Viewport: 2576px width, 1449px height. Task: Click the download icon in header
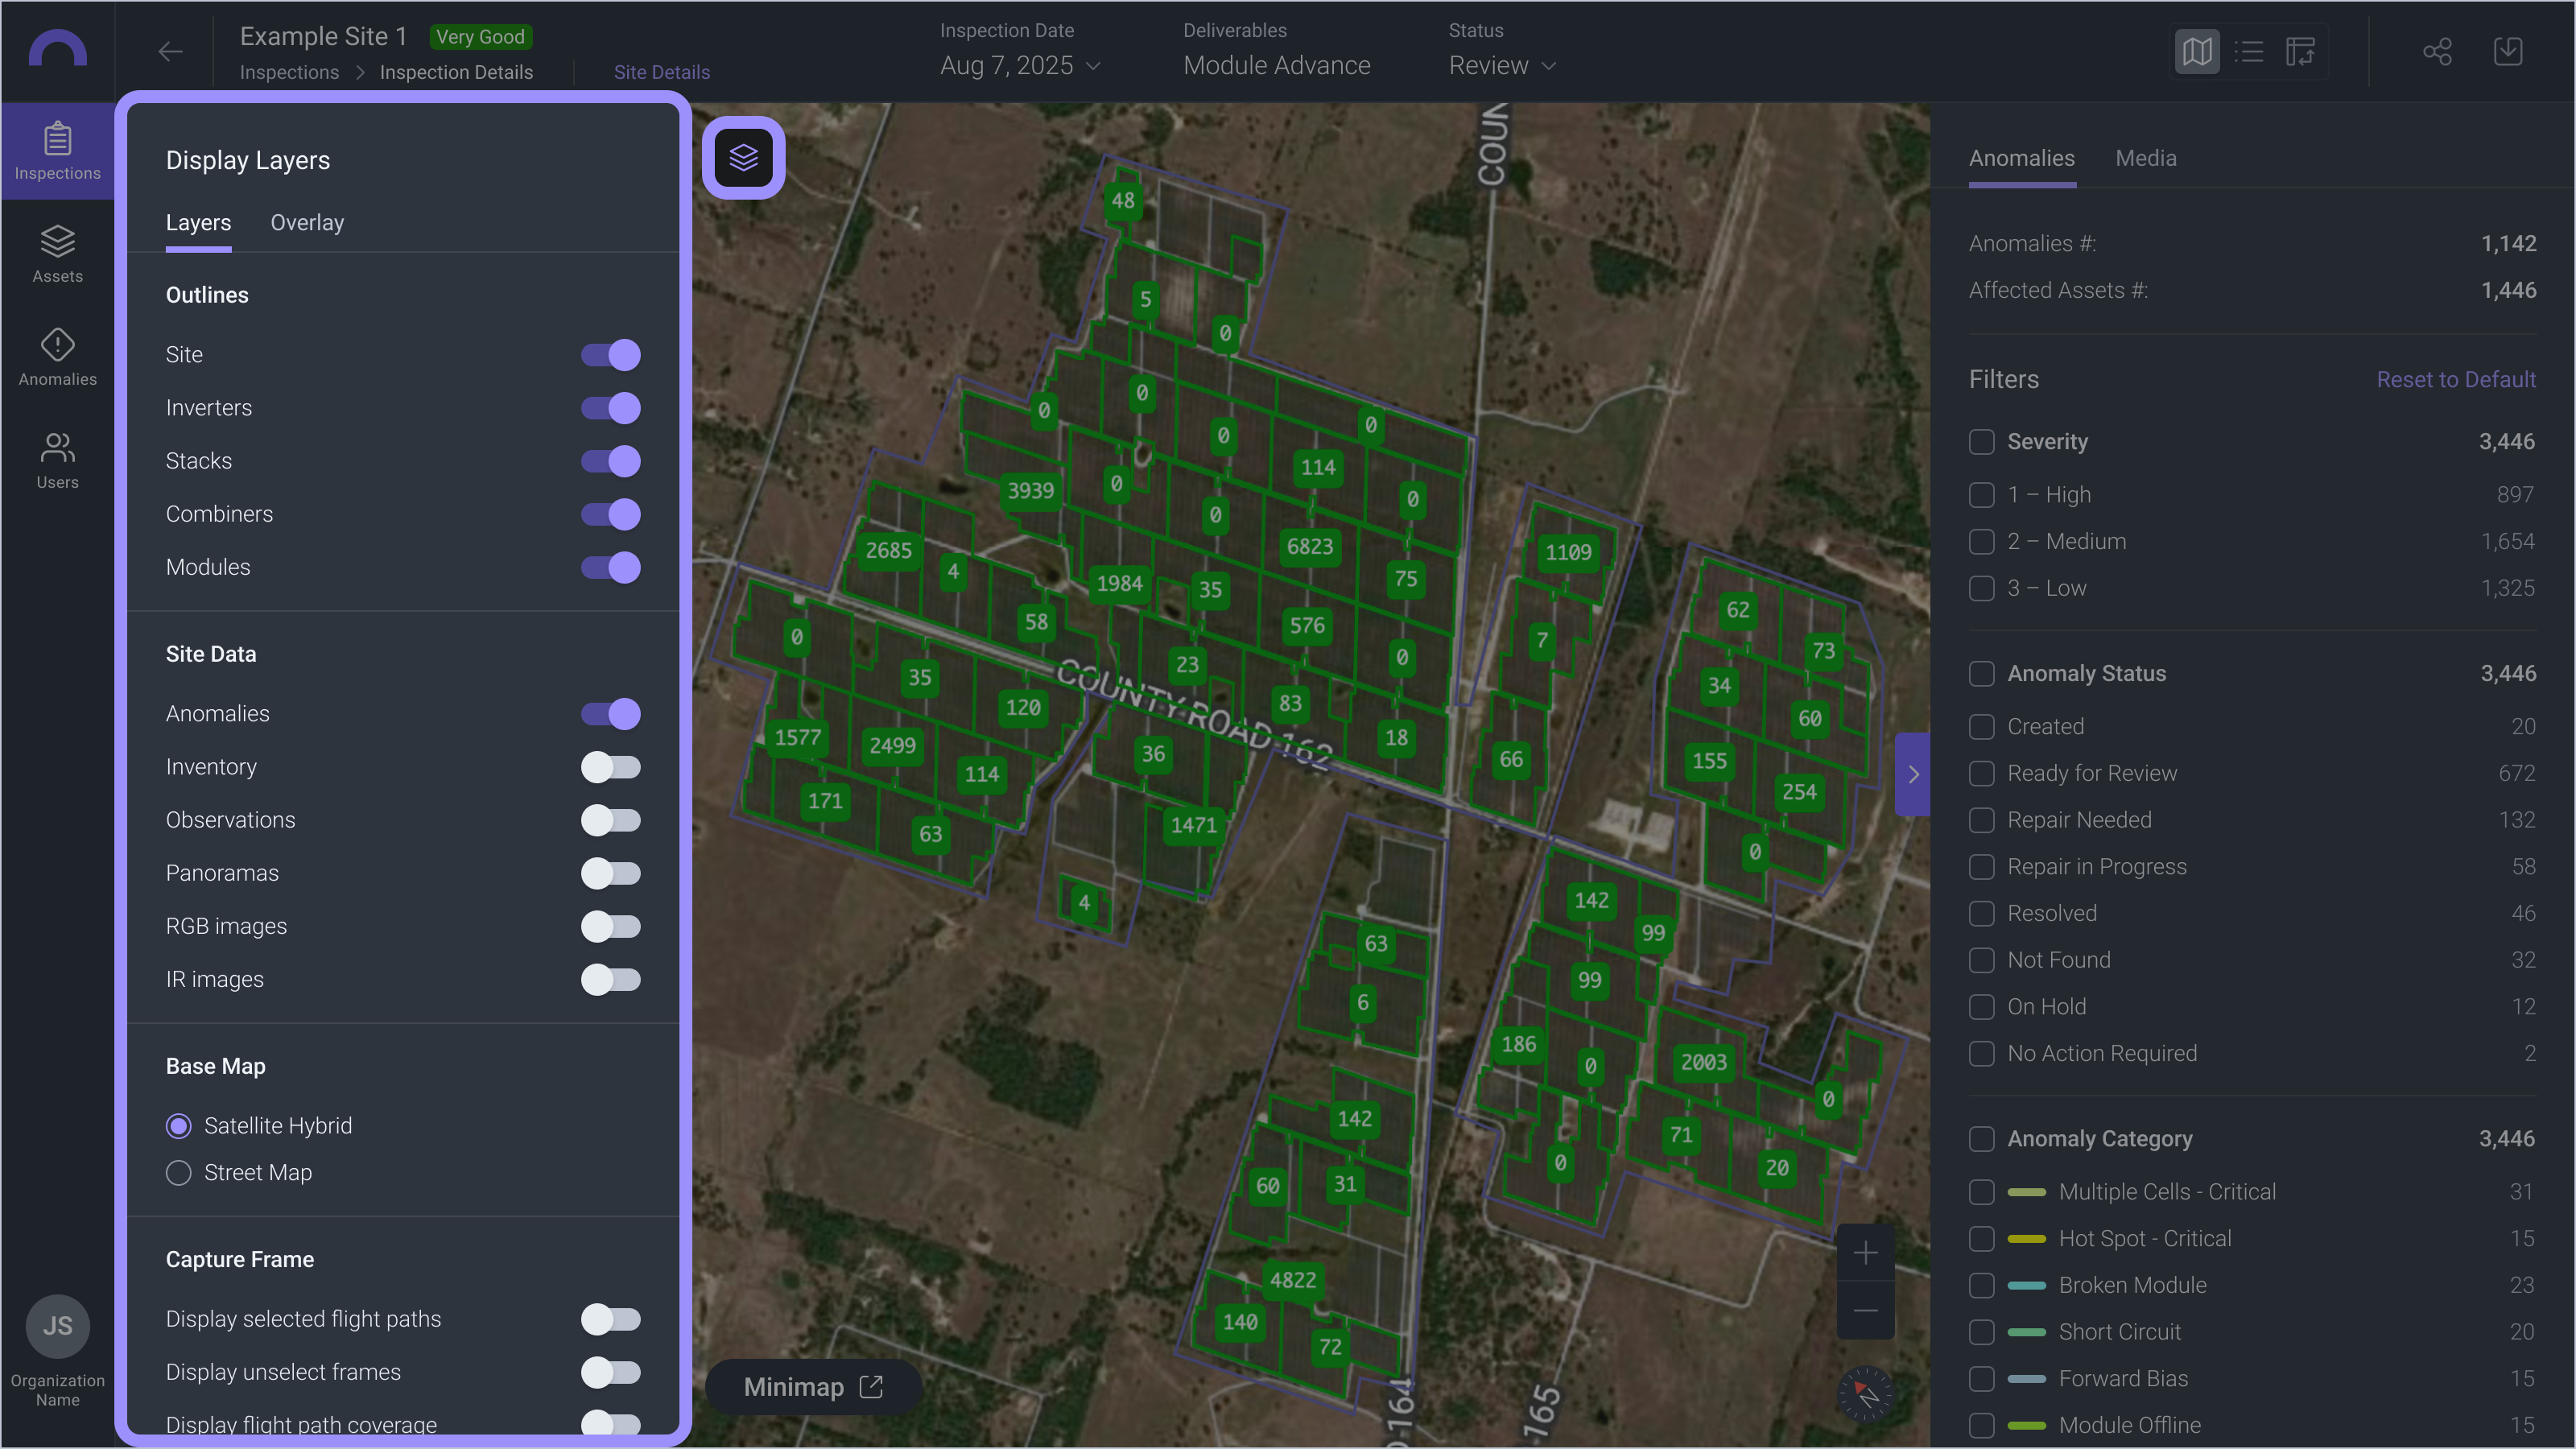pyautogui.click(x=2508, y=52)
